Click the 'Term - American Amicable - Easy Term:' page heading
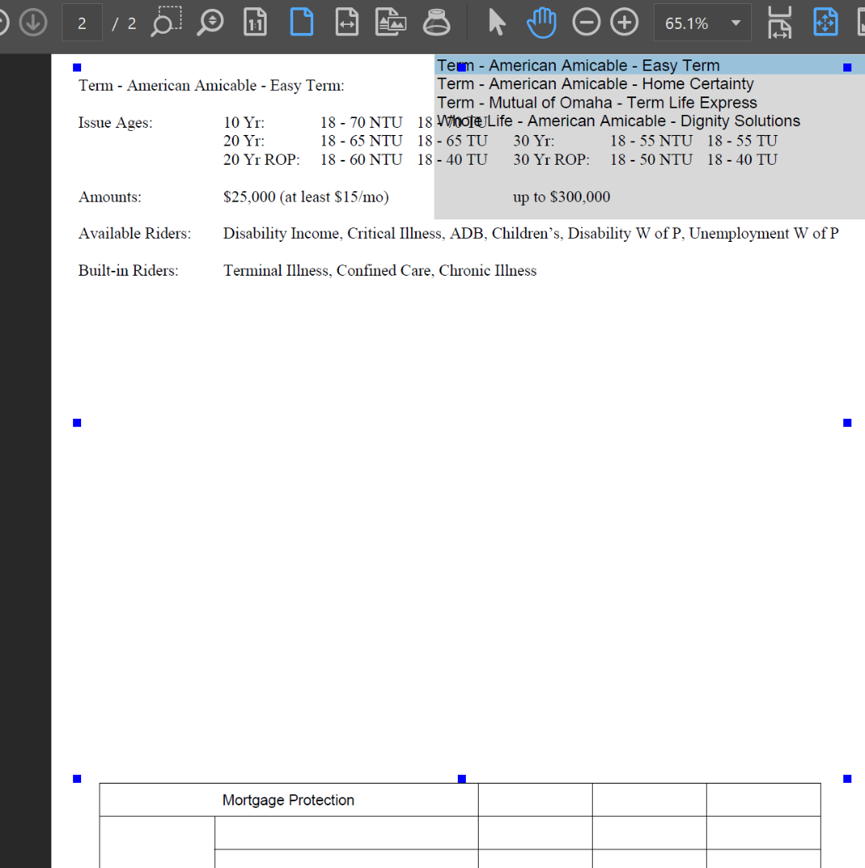 (x=211, y=86)
